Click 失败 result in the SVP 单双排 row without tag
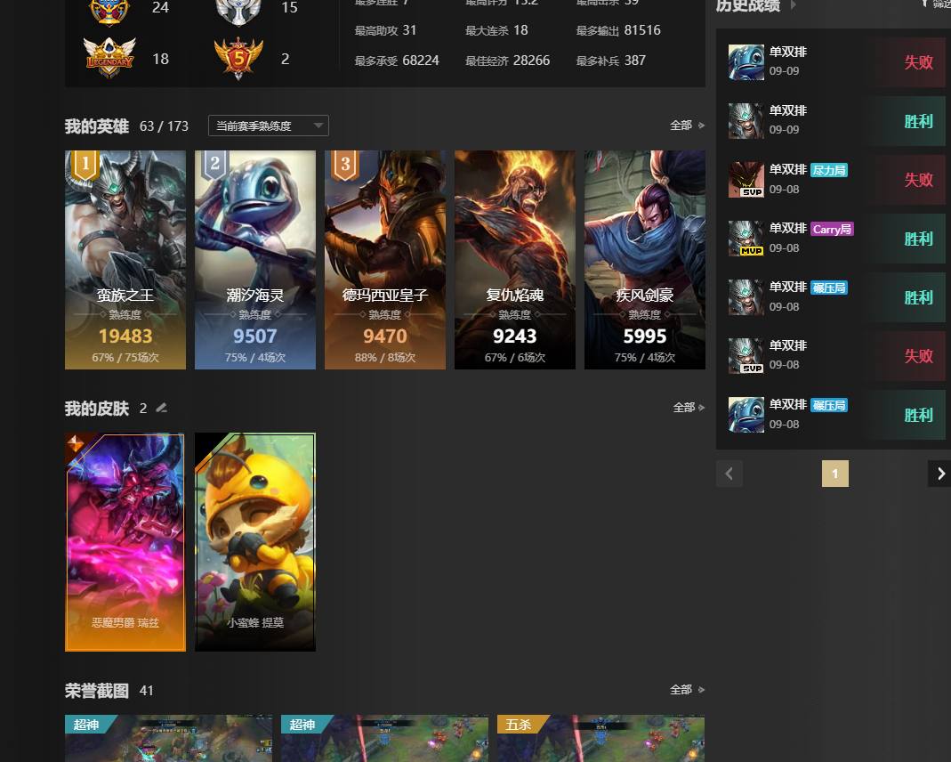 click(918, 356)
